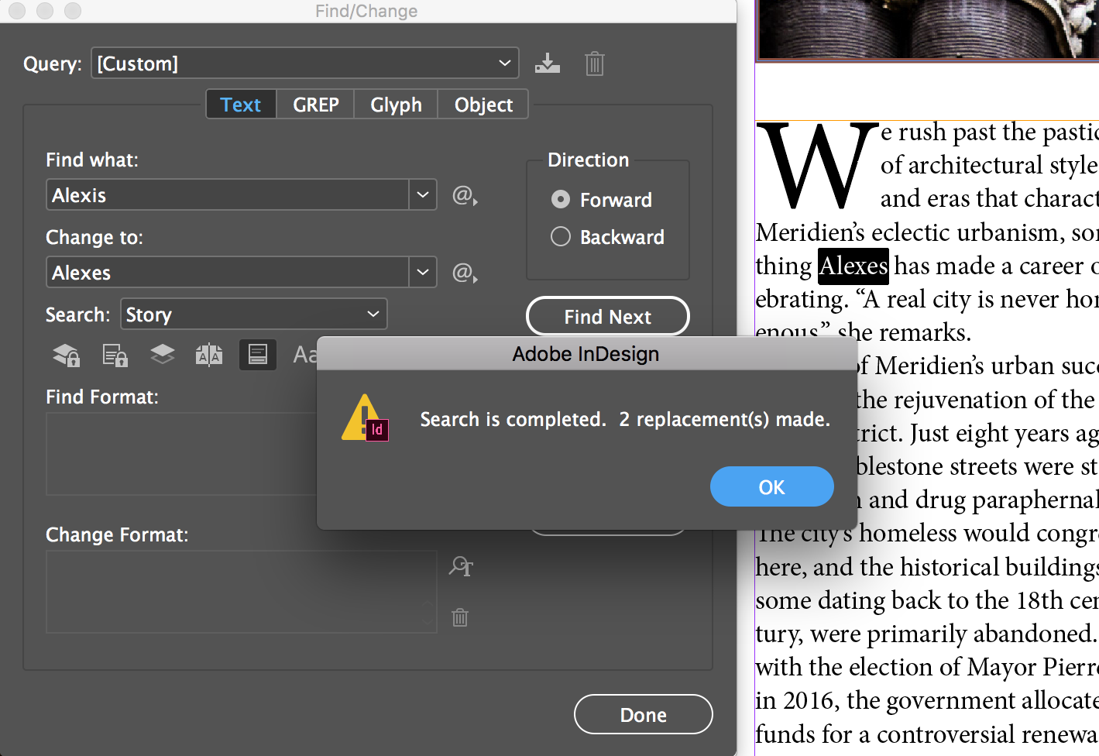
Task: Click the Delete Query trash icon
Action: 594,64
